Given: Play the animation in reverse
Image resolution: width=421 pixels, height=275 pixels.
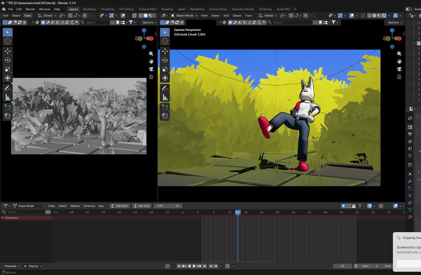Looking at the screenshot, I should [189, 266].
